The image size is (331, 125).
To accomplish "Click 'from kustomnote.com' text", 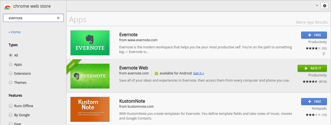I will pos(136,107).
